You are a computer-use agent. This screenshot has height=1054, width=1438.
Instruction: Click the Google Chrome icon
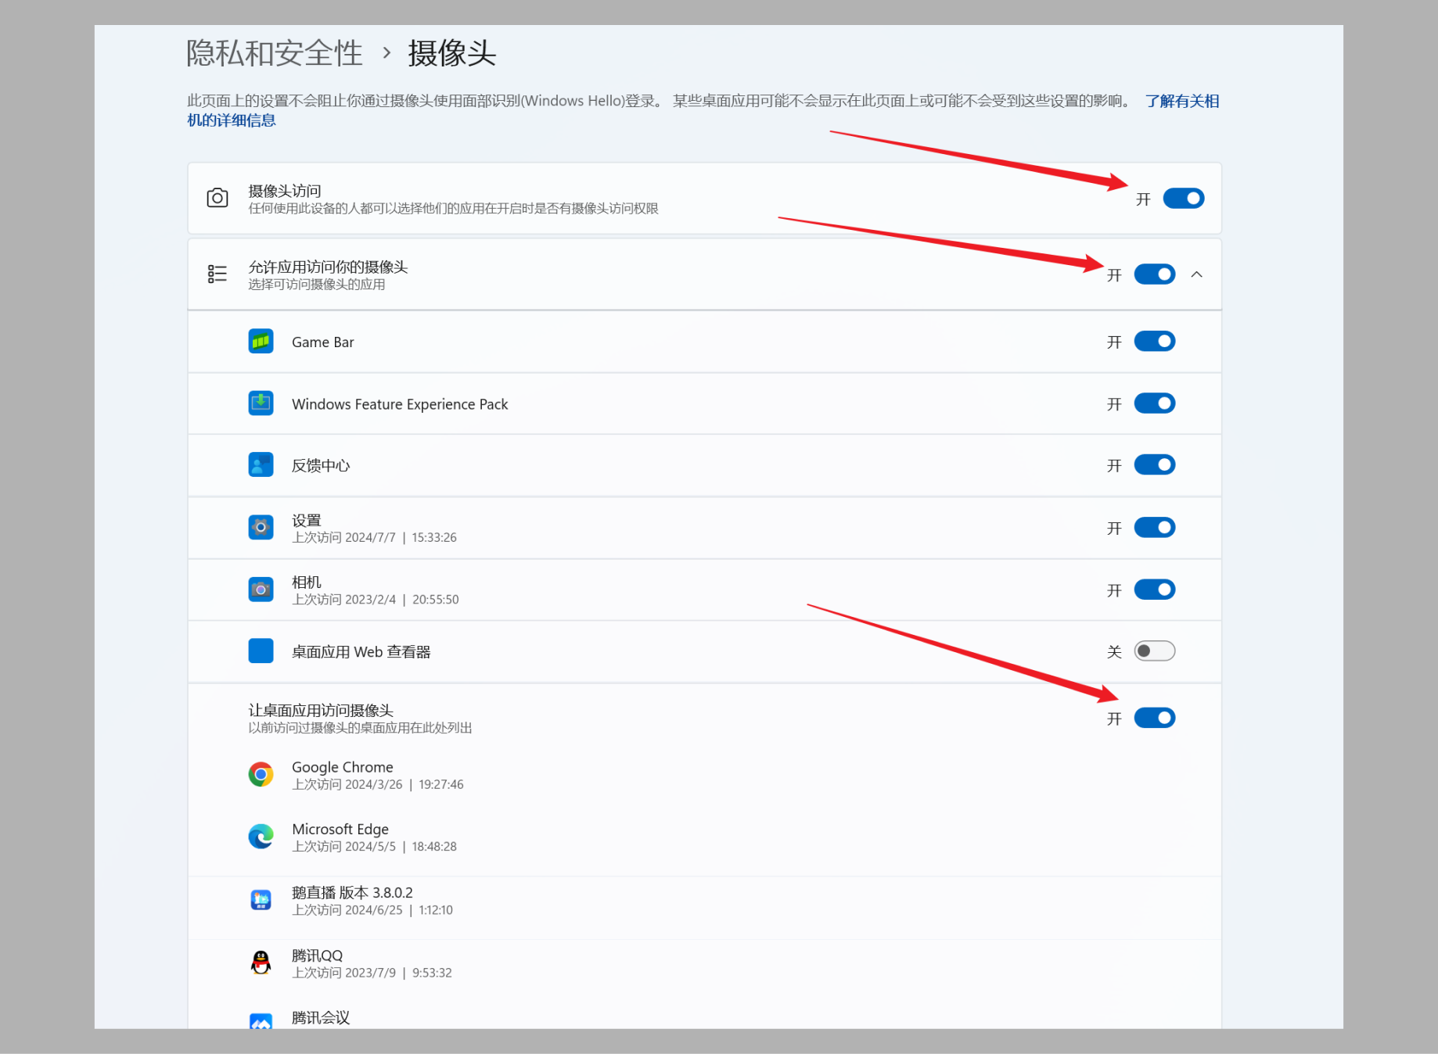261,775
